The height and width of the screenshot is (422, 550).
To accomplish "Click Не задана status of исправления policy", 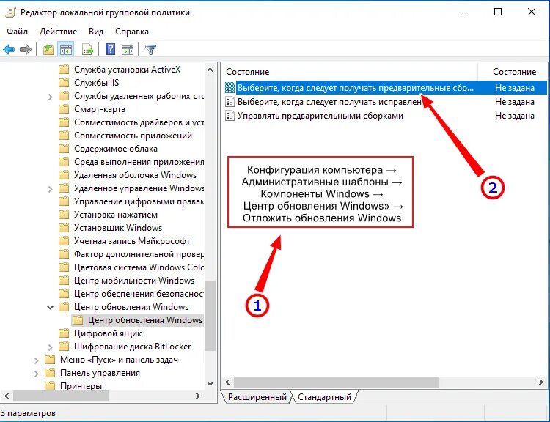I will pos(515,102).
